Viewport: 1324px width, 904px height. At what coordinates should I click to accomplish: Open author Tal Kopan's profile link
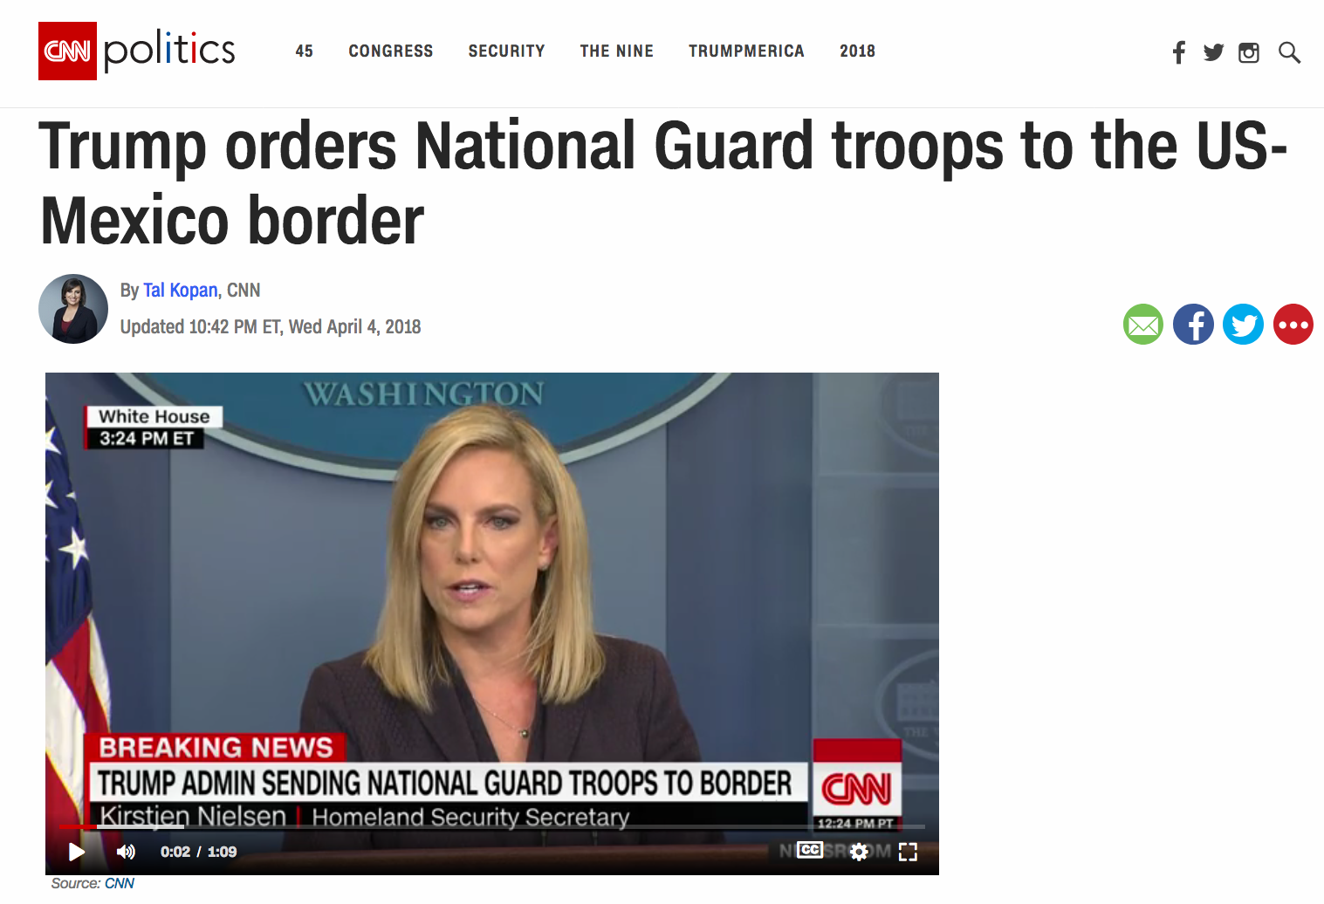180,291
